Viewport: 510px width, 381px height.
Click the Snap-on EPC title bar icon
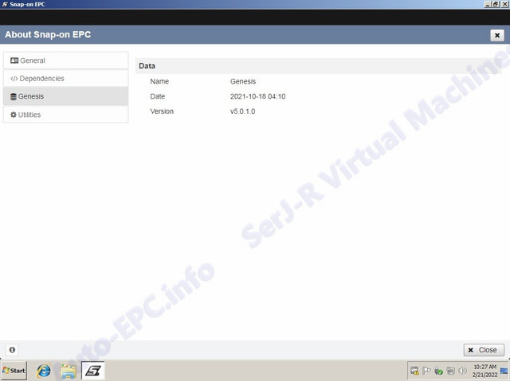[5, 4]
